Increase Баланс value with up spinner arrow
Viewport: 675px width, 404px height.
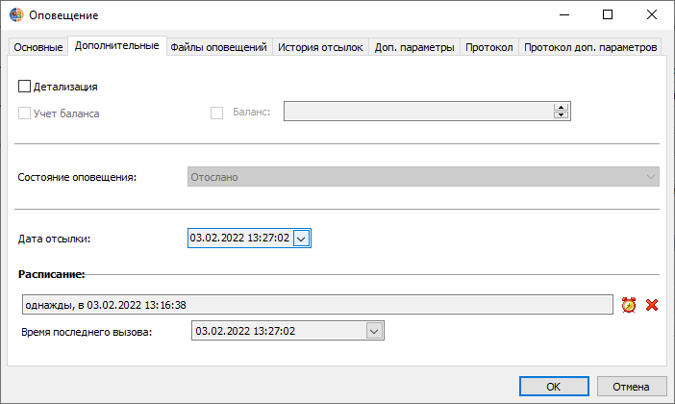[561, 107]
